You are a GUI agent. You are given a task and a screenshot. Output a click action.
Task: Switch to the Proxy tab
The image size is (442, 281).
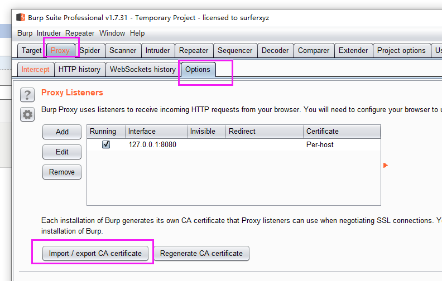tap(60, 50)
